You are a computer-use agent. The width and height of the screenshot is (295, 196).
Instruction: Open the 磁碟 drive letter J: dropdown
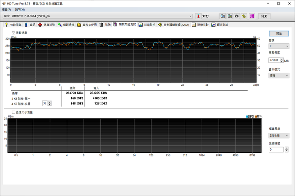(279, 46)
